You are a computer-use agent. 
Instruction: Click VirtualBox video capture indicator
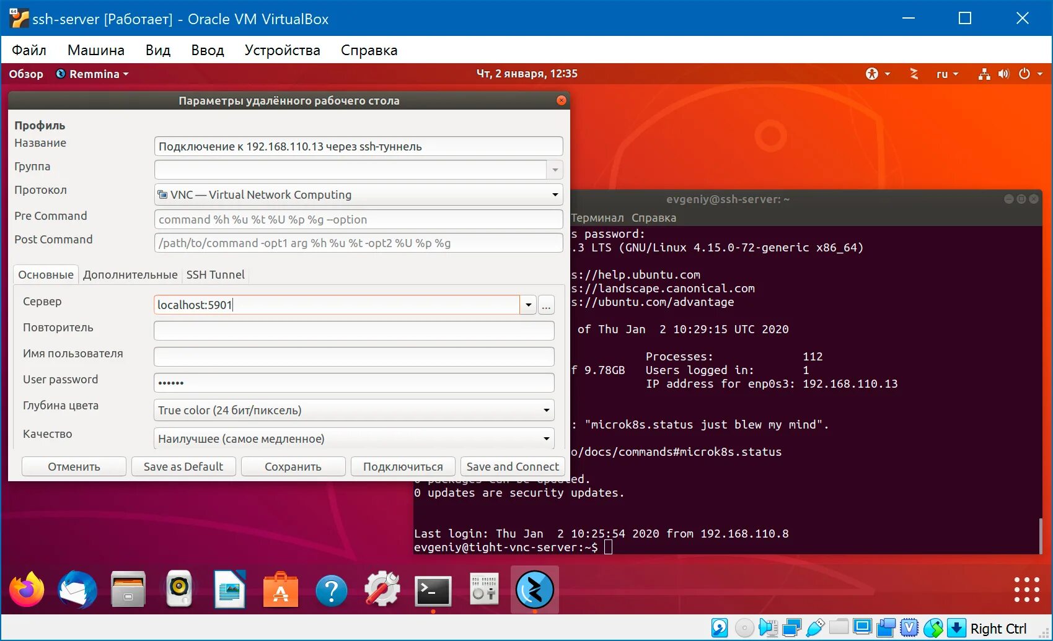(x=886, y=628)
